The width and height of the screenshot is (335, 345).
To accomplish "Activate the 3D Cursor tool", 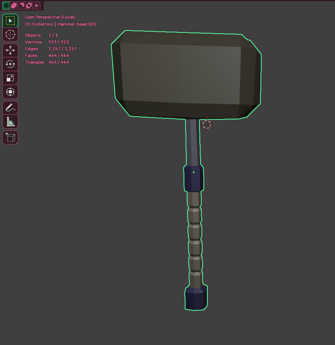I will point(10,34).
